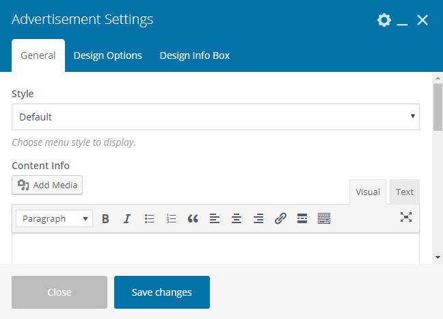Switch editor to Text mode
The image size is (443, 319).
(x=405, y=192)
